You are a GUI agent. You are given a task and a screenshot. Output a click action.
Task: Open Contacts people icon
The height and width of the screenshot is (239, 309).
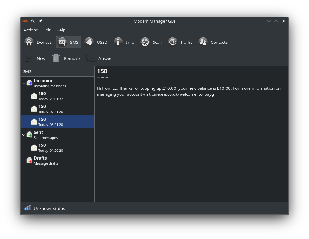pyautogui.click(x=203, y=42)
